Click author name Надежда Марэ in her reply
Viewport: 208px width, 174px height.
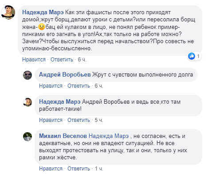(x=60, y=102)
